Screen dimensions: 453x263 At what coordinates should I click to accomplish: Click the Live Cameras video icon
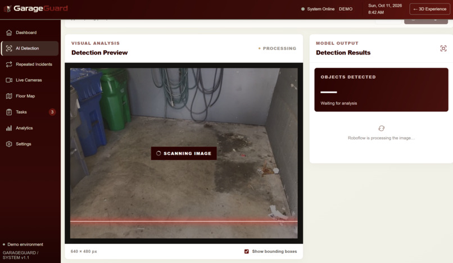(x=9, y=80)
